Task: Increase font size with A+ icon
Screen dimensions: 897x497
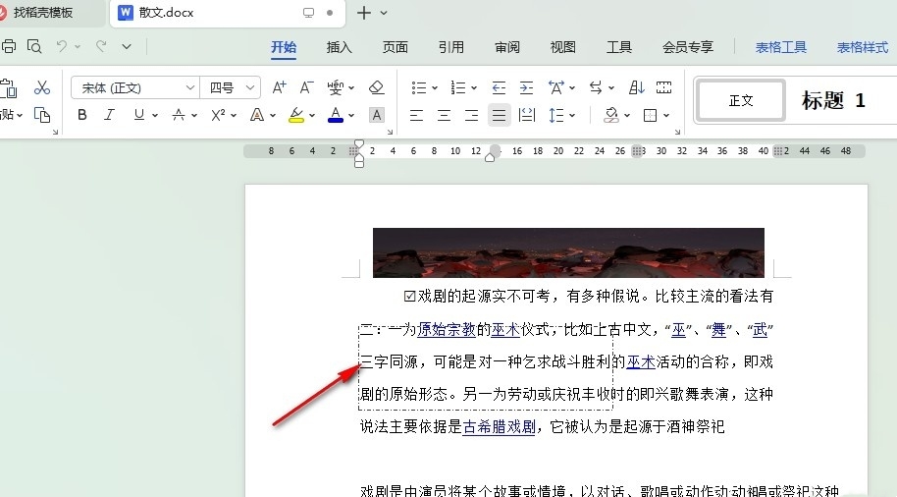Action: click(279, 87)
